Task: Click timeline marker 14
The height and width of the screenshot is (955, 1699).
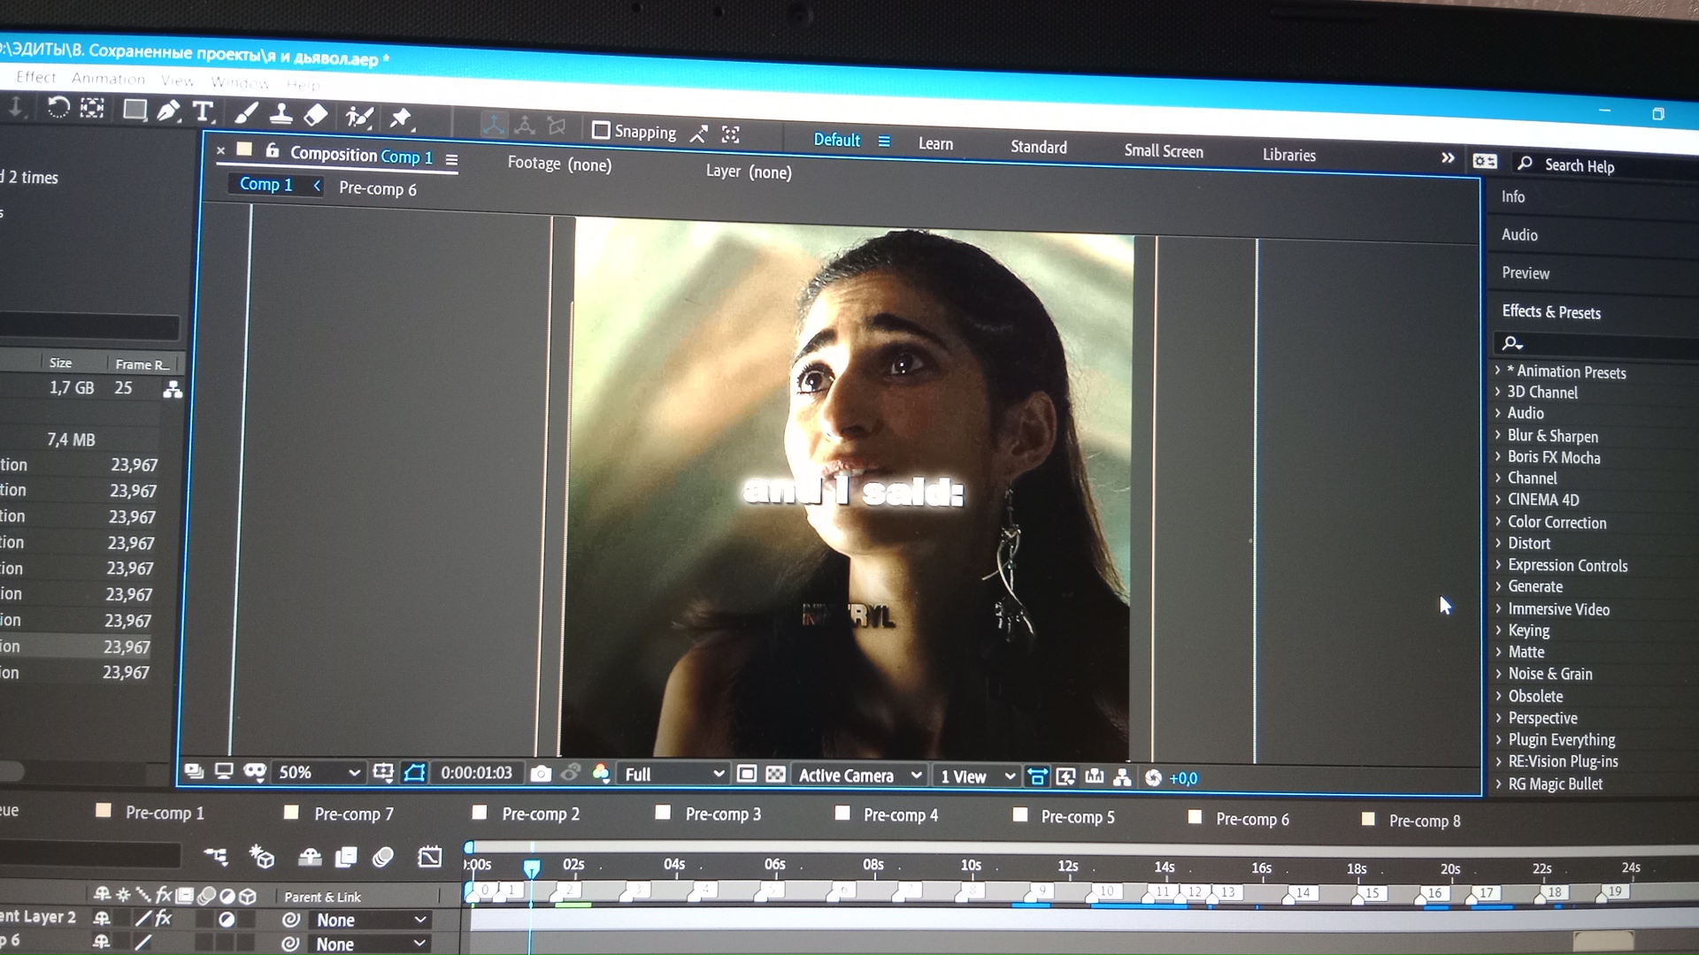Action: click(x=1302, y=892)
